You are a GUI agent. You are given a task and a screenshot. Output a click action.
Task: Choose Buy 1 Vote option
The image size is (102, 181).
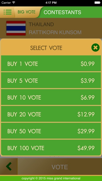pos(51,64)
